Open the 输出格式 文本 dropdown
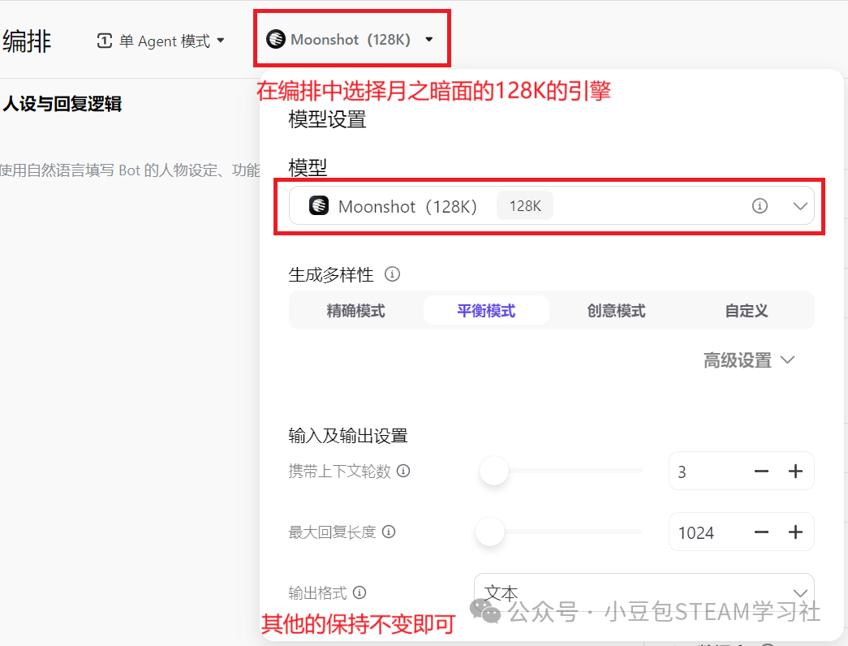848x646 pixels. [x=644, y=593]
